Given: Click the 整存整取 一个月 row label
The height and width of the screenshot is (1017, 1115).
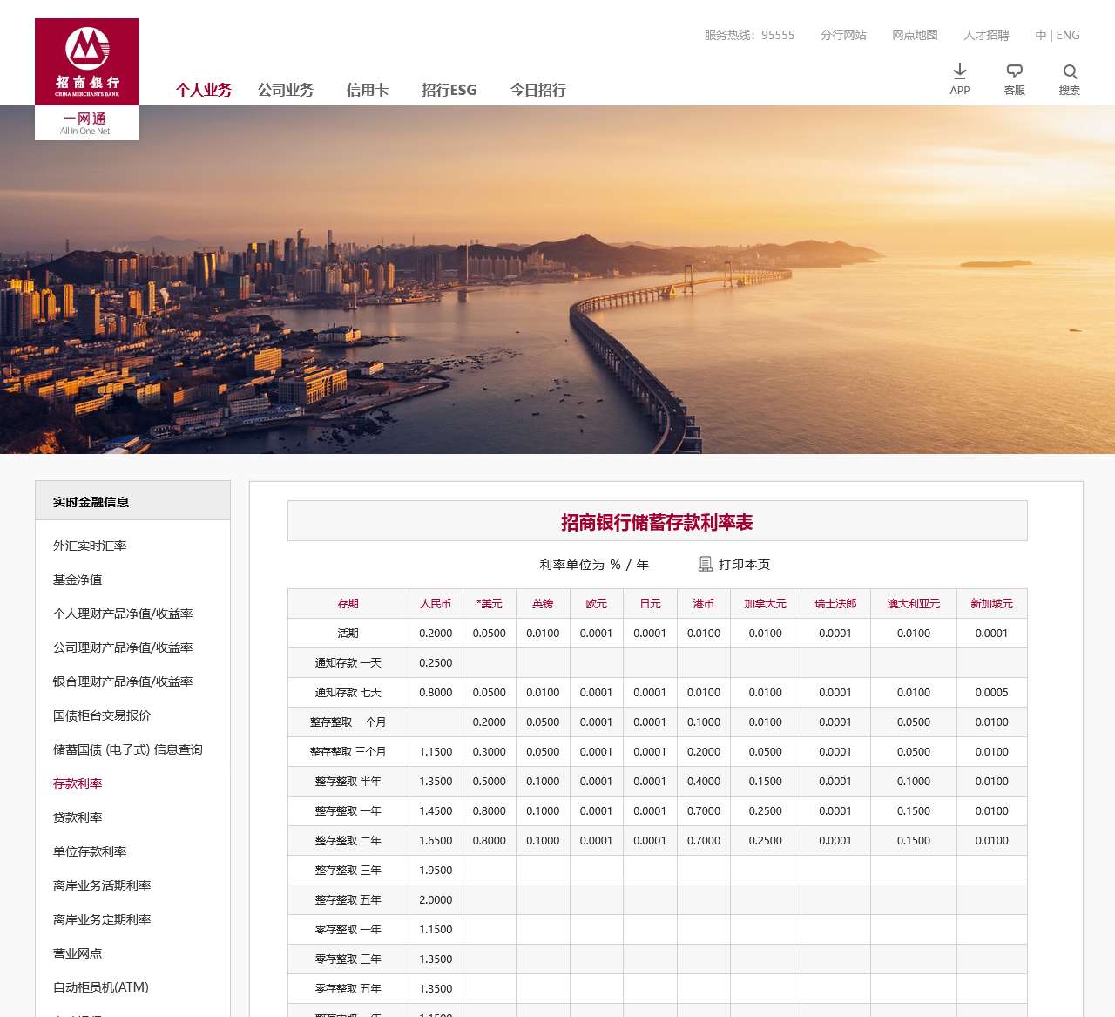Looking at the screenshot, I should [x=348, y=722].
